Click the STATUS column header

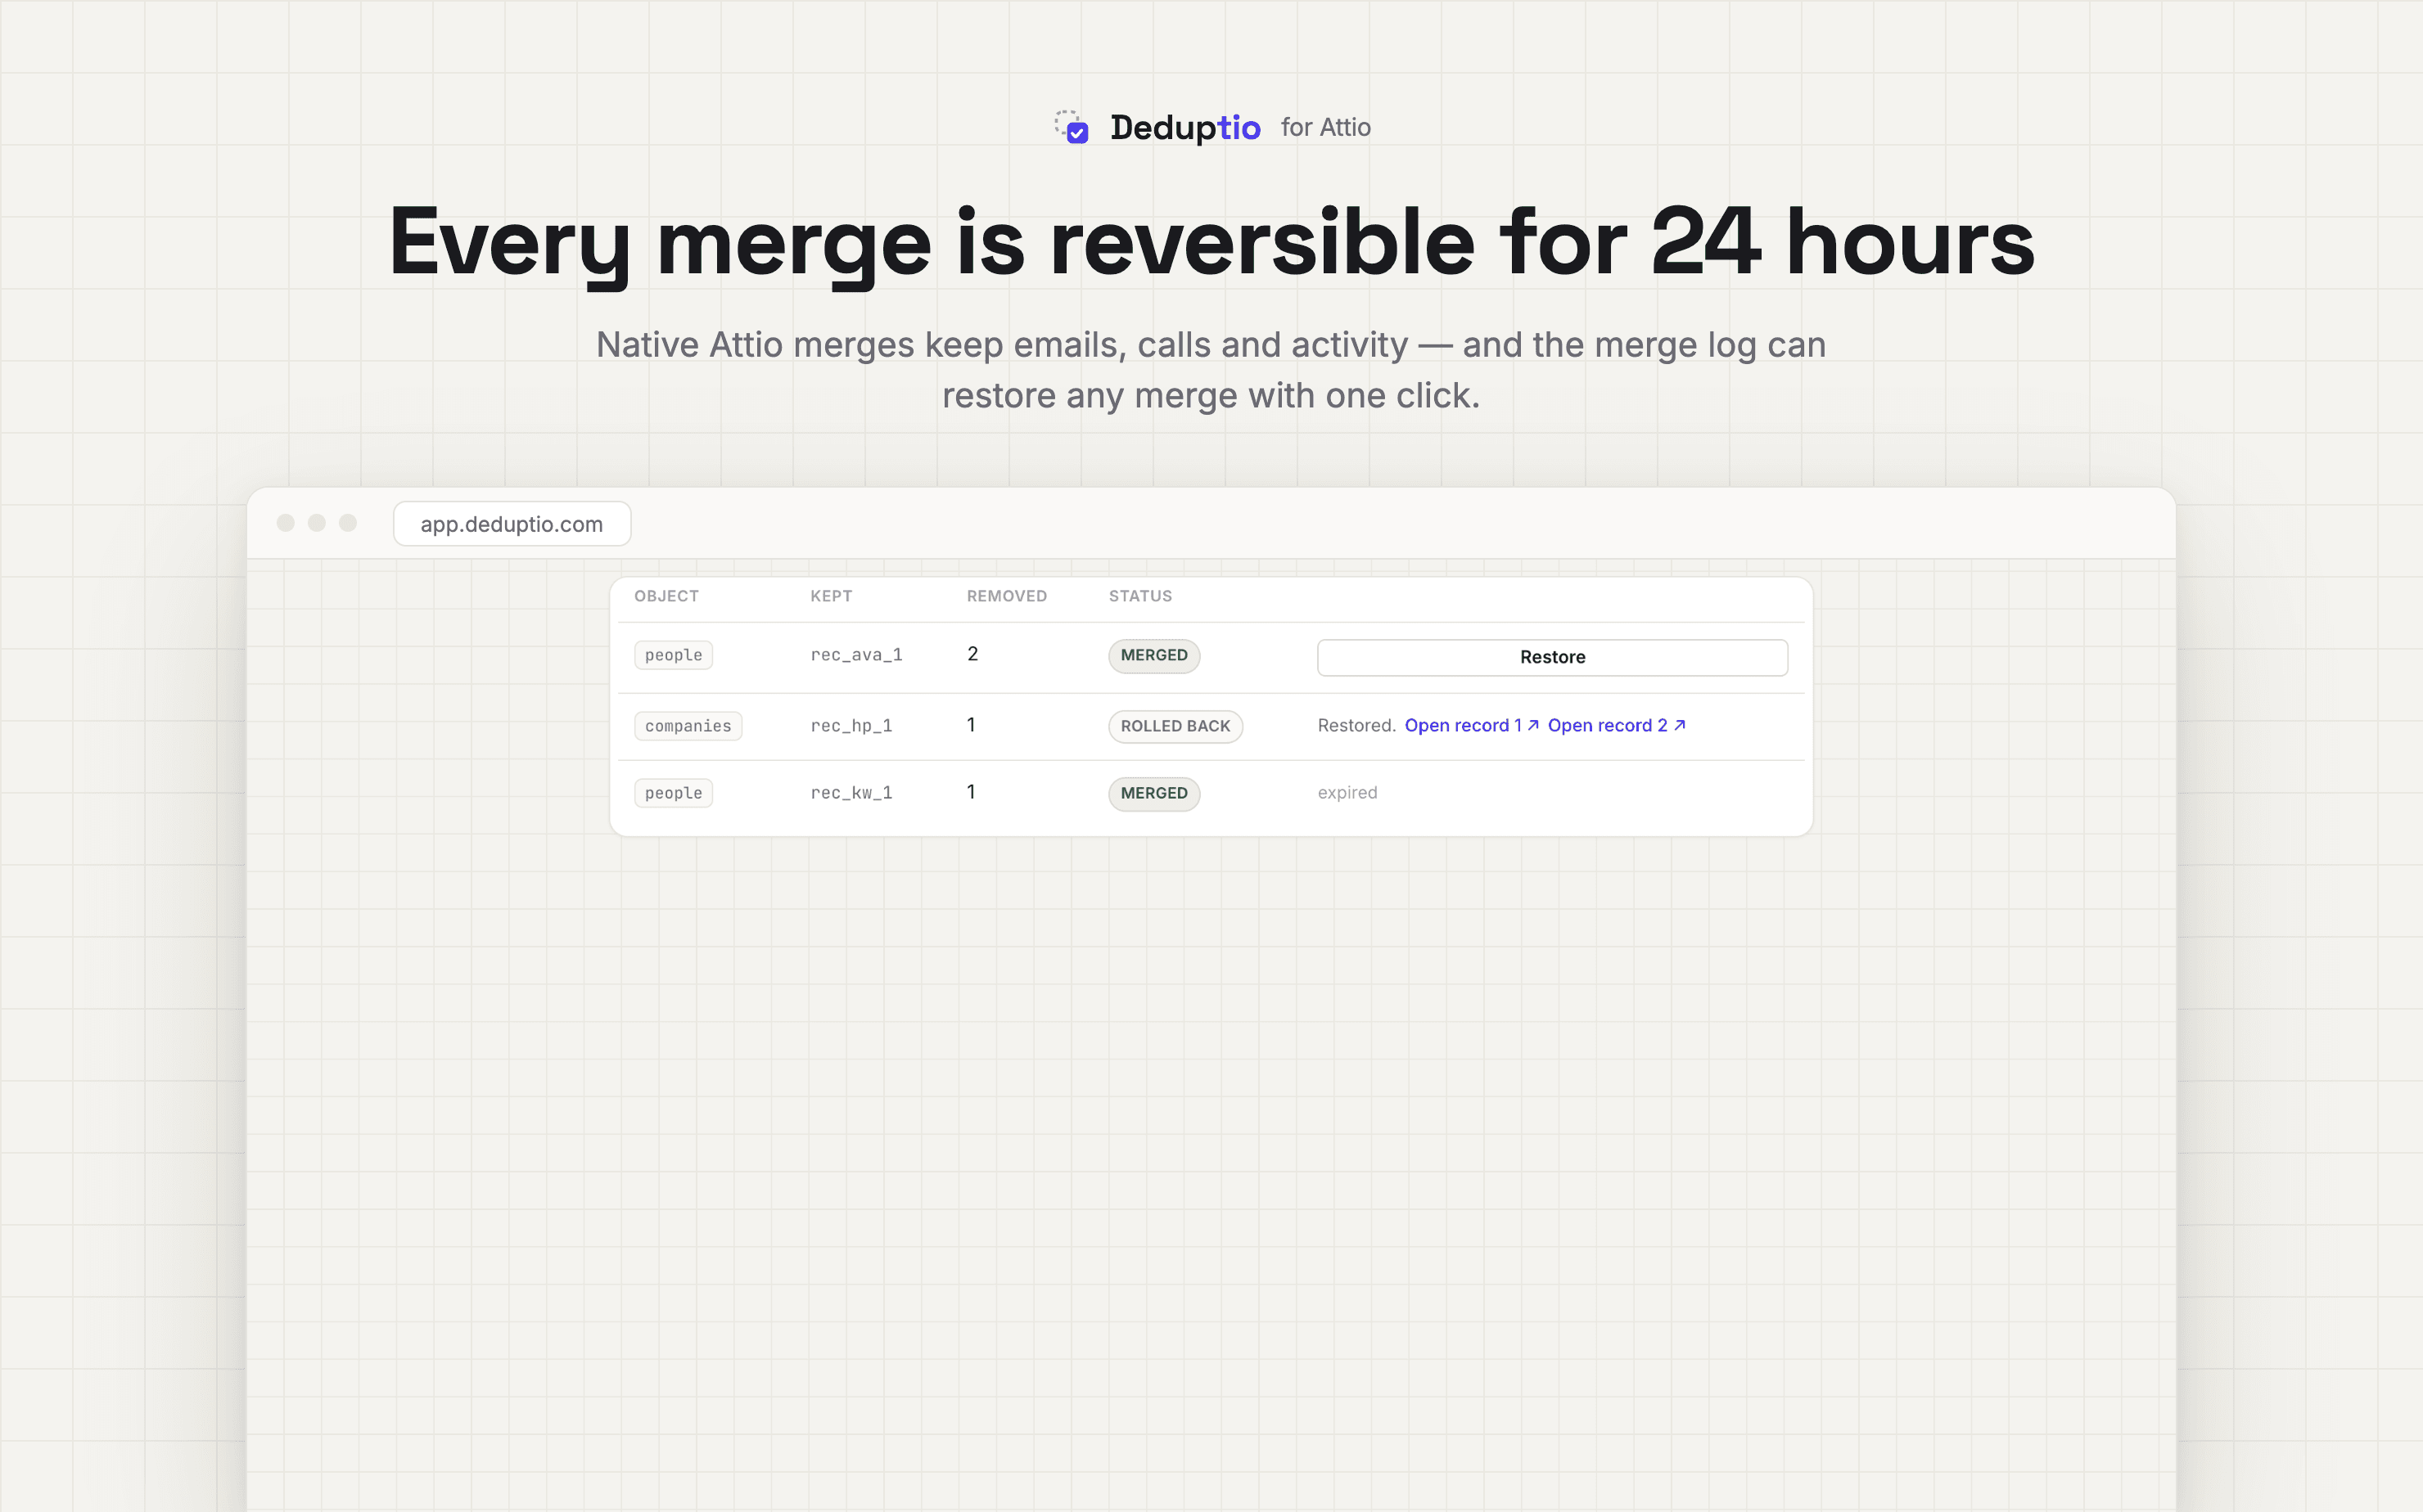1140,596
